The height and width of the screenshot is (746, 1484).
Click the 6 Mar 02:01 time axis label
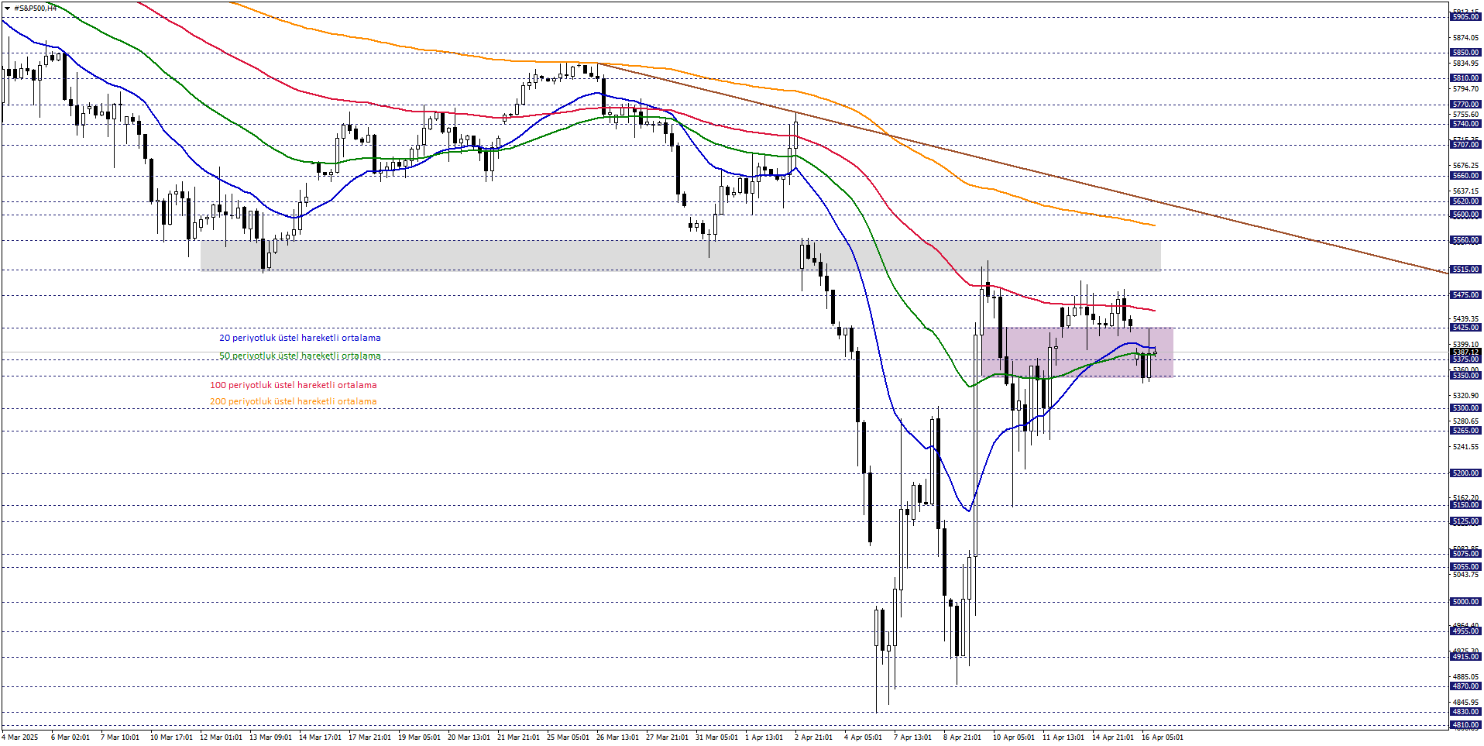[70, 737]
